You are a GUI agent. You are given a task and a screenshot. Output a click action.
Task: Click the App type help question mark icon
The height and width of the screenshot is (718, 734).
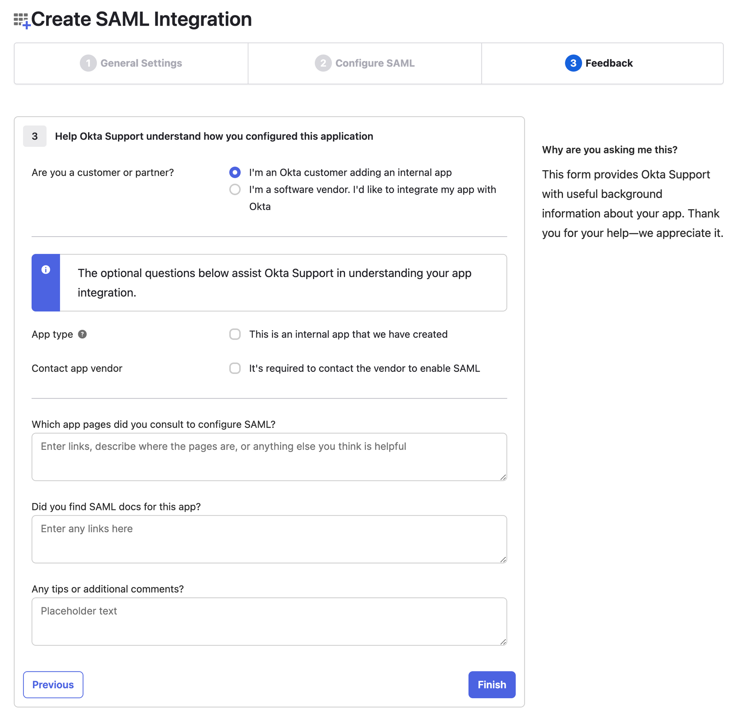point(82,334)
